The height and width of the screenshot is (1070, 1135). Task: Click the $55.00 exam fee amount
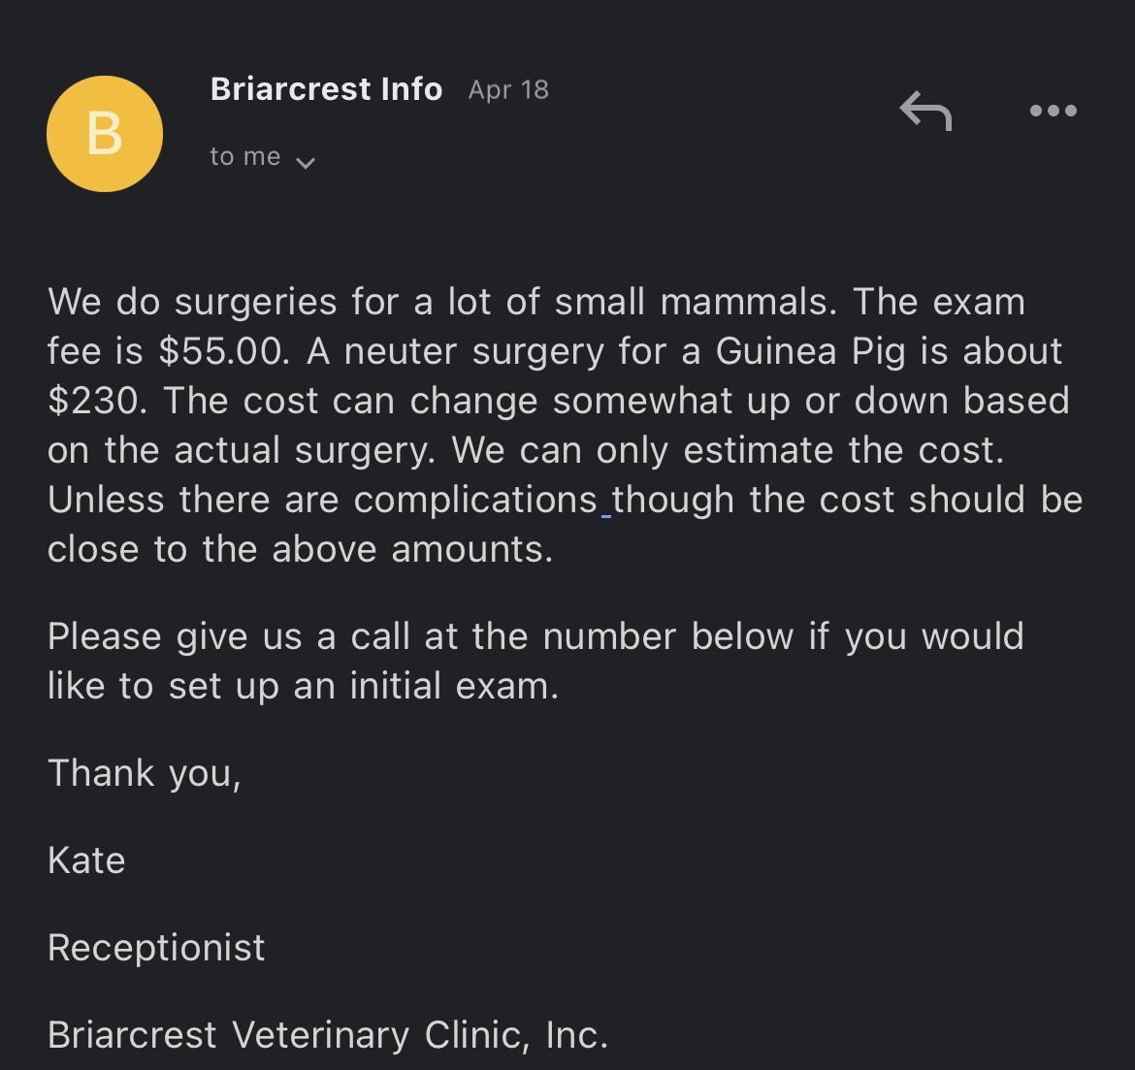click(x=223, y=351)
